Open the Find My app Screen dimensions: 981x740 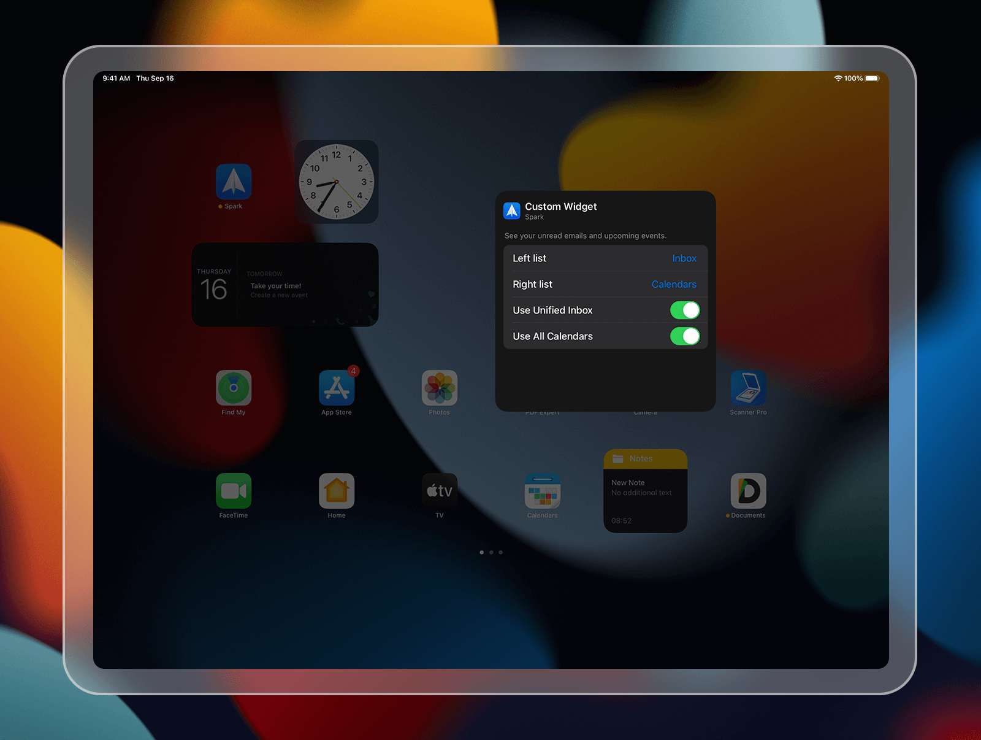pyautogui.click(x=234, y=388)
